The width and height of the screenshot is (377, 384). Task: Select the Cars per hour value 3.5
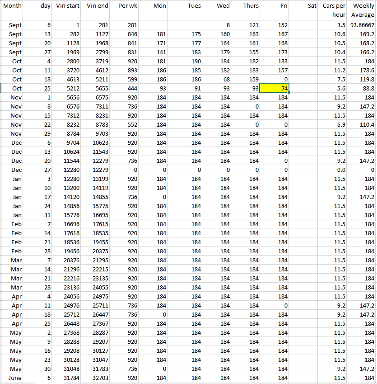pos(334,25)
